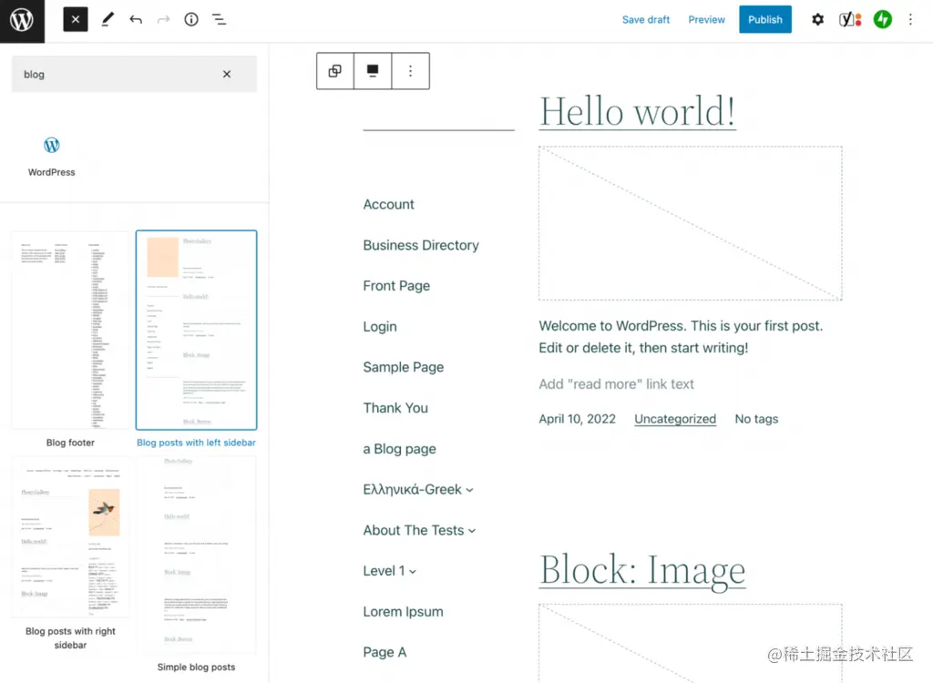This screenshot has width=933, height=683.
Task: Preview the post
Action: point(706,20)
